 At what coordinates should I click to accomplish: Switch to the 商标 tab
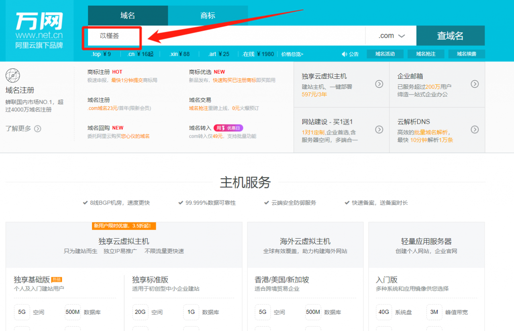[208, 16]
